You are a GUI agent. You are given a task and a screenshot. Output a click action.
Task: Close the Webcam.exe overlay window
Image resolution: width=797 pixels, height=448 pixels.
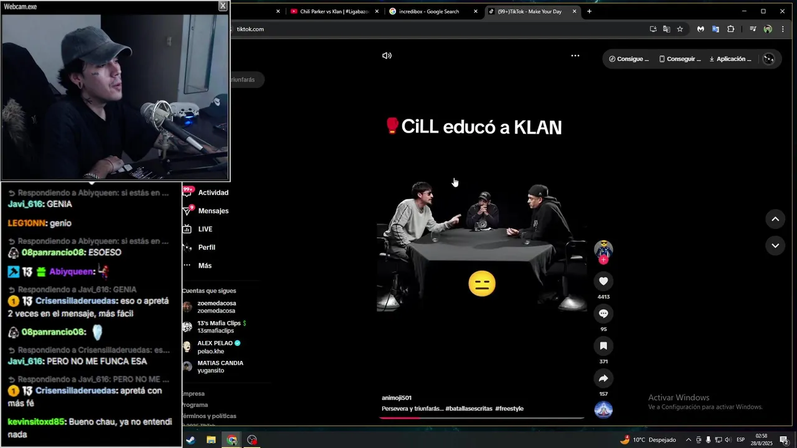(222, 6)
